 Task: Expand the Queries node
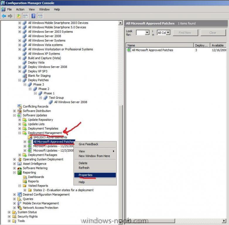(14, 199)
